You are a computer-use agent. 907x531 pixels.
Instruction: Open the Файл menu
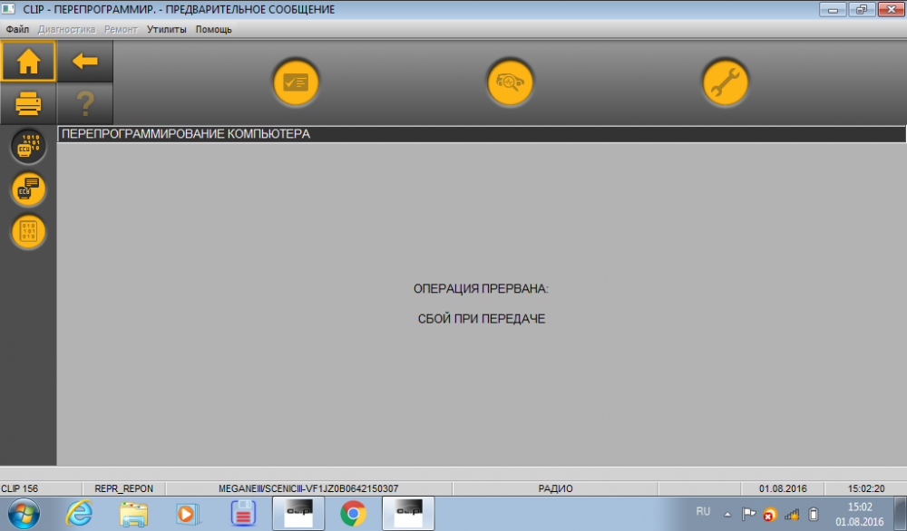[x=17, y=30]
